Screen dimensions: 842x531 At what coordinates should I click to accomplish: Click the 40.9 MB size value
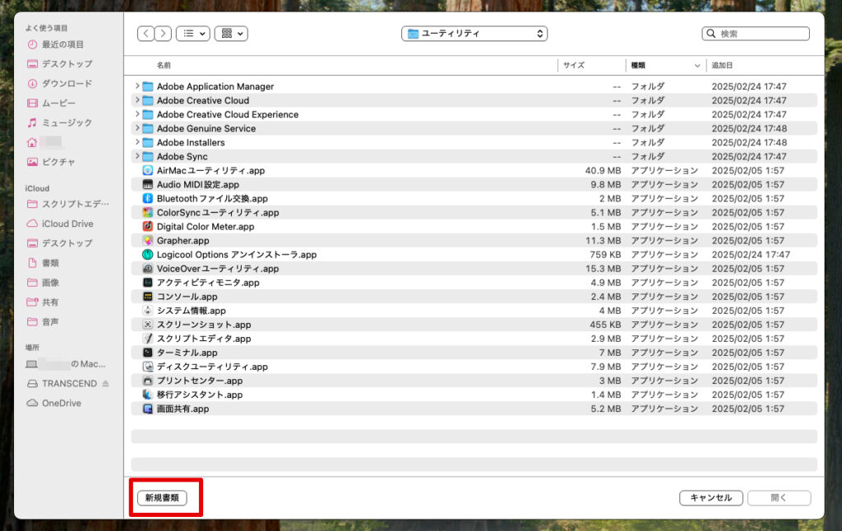tap(603, 170)
